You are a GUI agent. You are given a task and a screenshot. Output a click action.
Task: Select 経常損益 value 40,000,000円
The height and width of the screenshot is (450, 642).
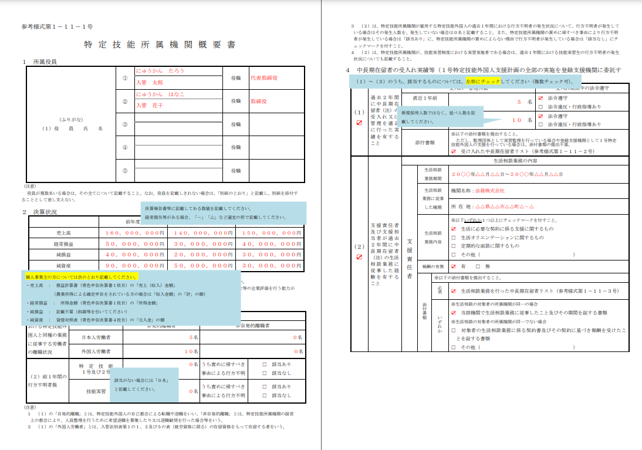point(272,243)
